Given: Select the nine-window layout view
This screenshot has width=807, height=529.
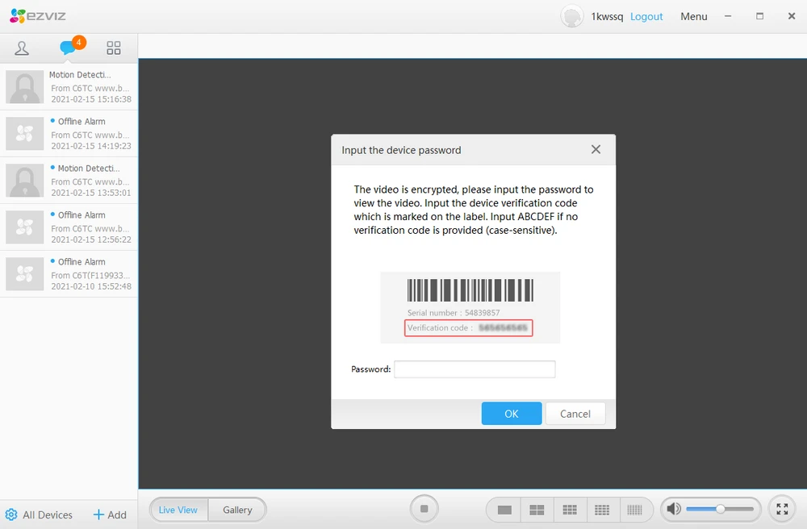Looking at the screenshot, I should coord(570,510).
